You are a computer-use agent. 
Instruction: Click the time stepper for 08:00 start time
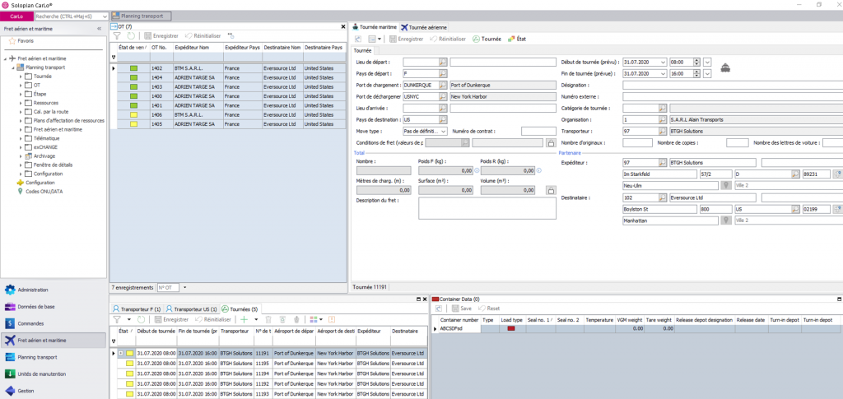696,63
